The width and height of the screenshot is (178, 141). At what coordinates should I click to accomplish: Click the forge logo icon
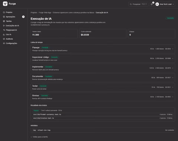pyautogui.click(x=5, y=4)
